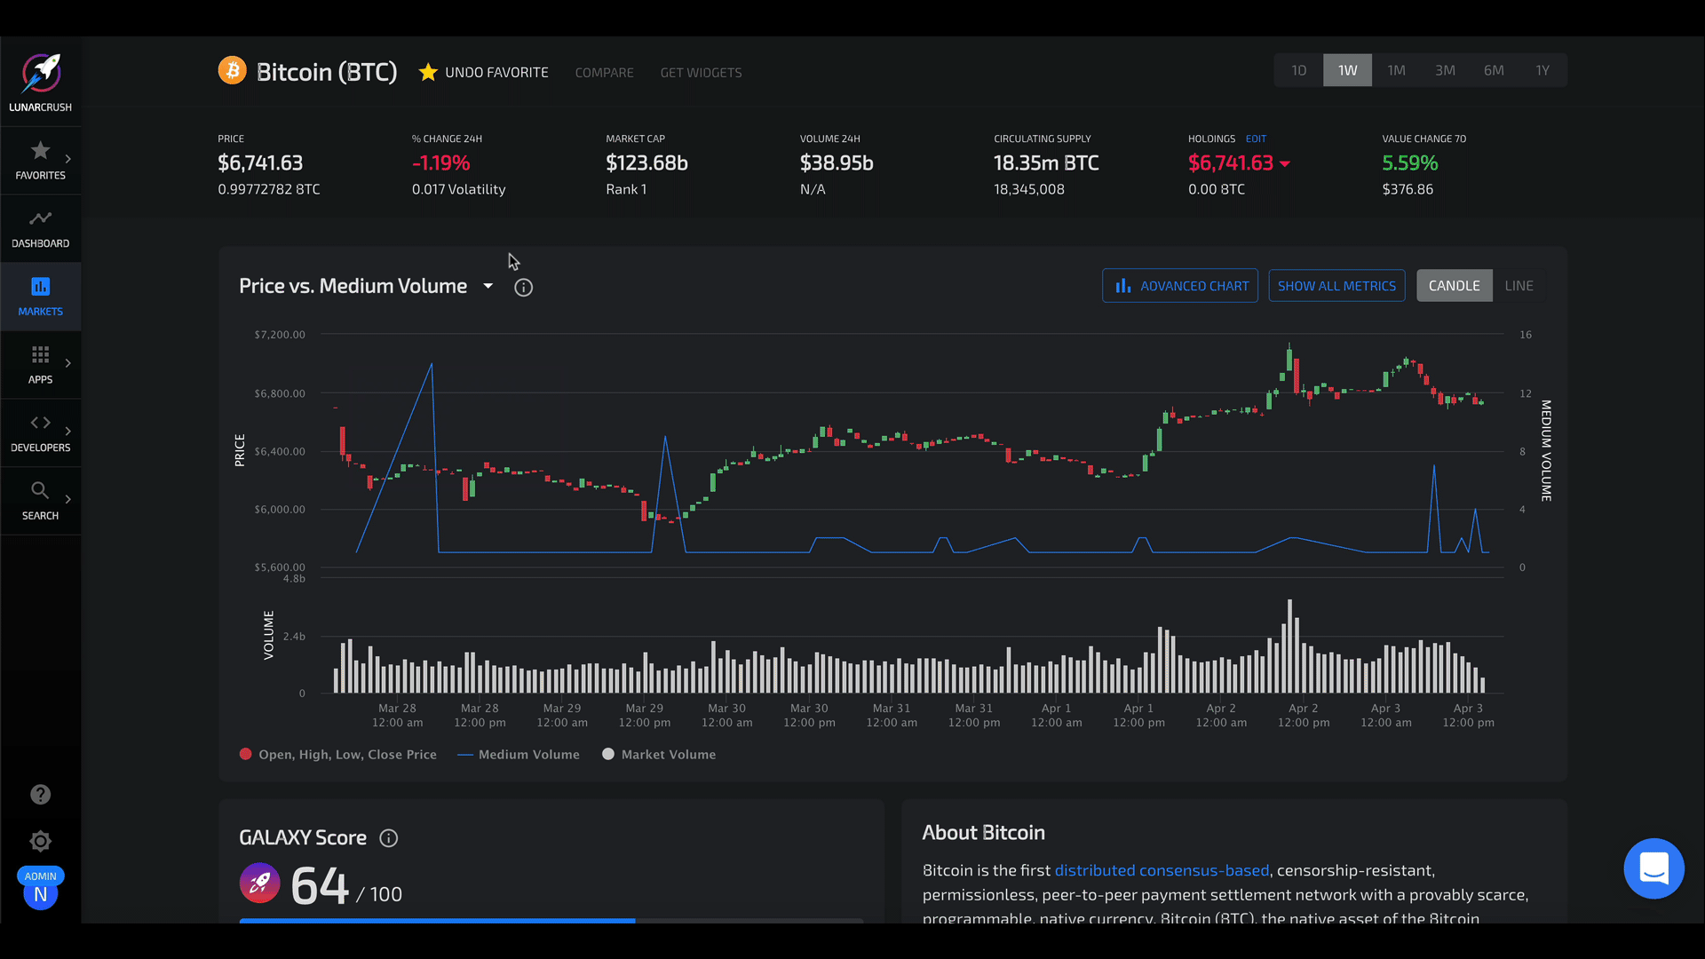1705x959 pixels.
Task: Open the Apps grid icon
Action: point(40,354)
